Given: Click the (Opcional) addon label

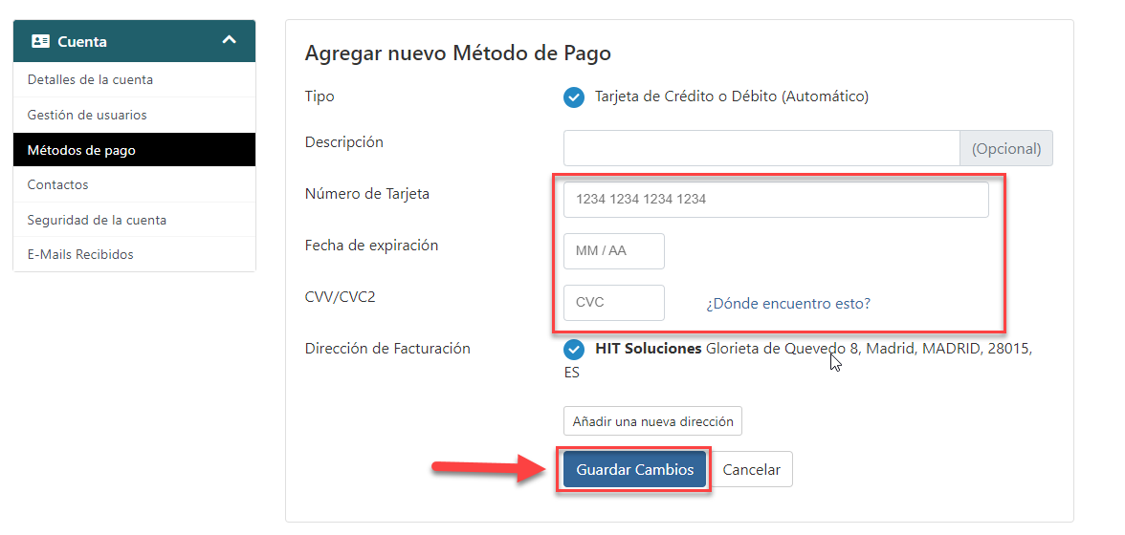Looking at the screenshot, I should point(1006,148).
